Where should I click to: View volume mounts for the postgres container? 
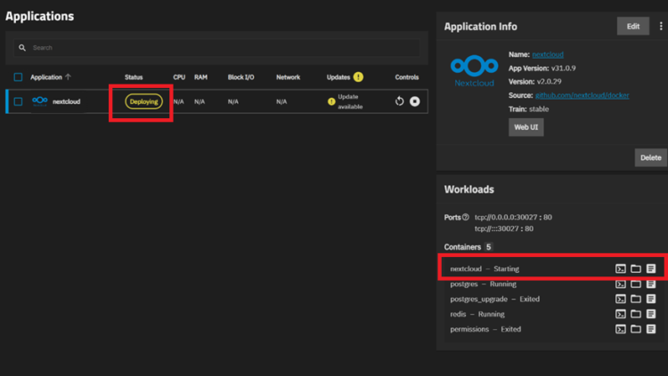coord(636,284)
